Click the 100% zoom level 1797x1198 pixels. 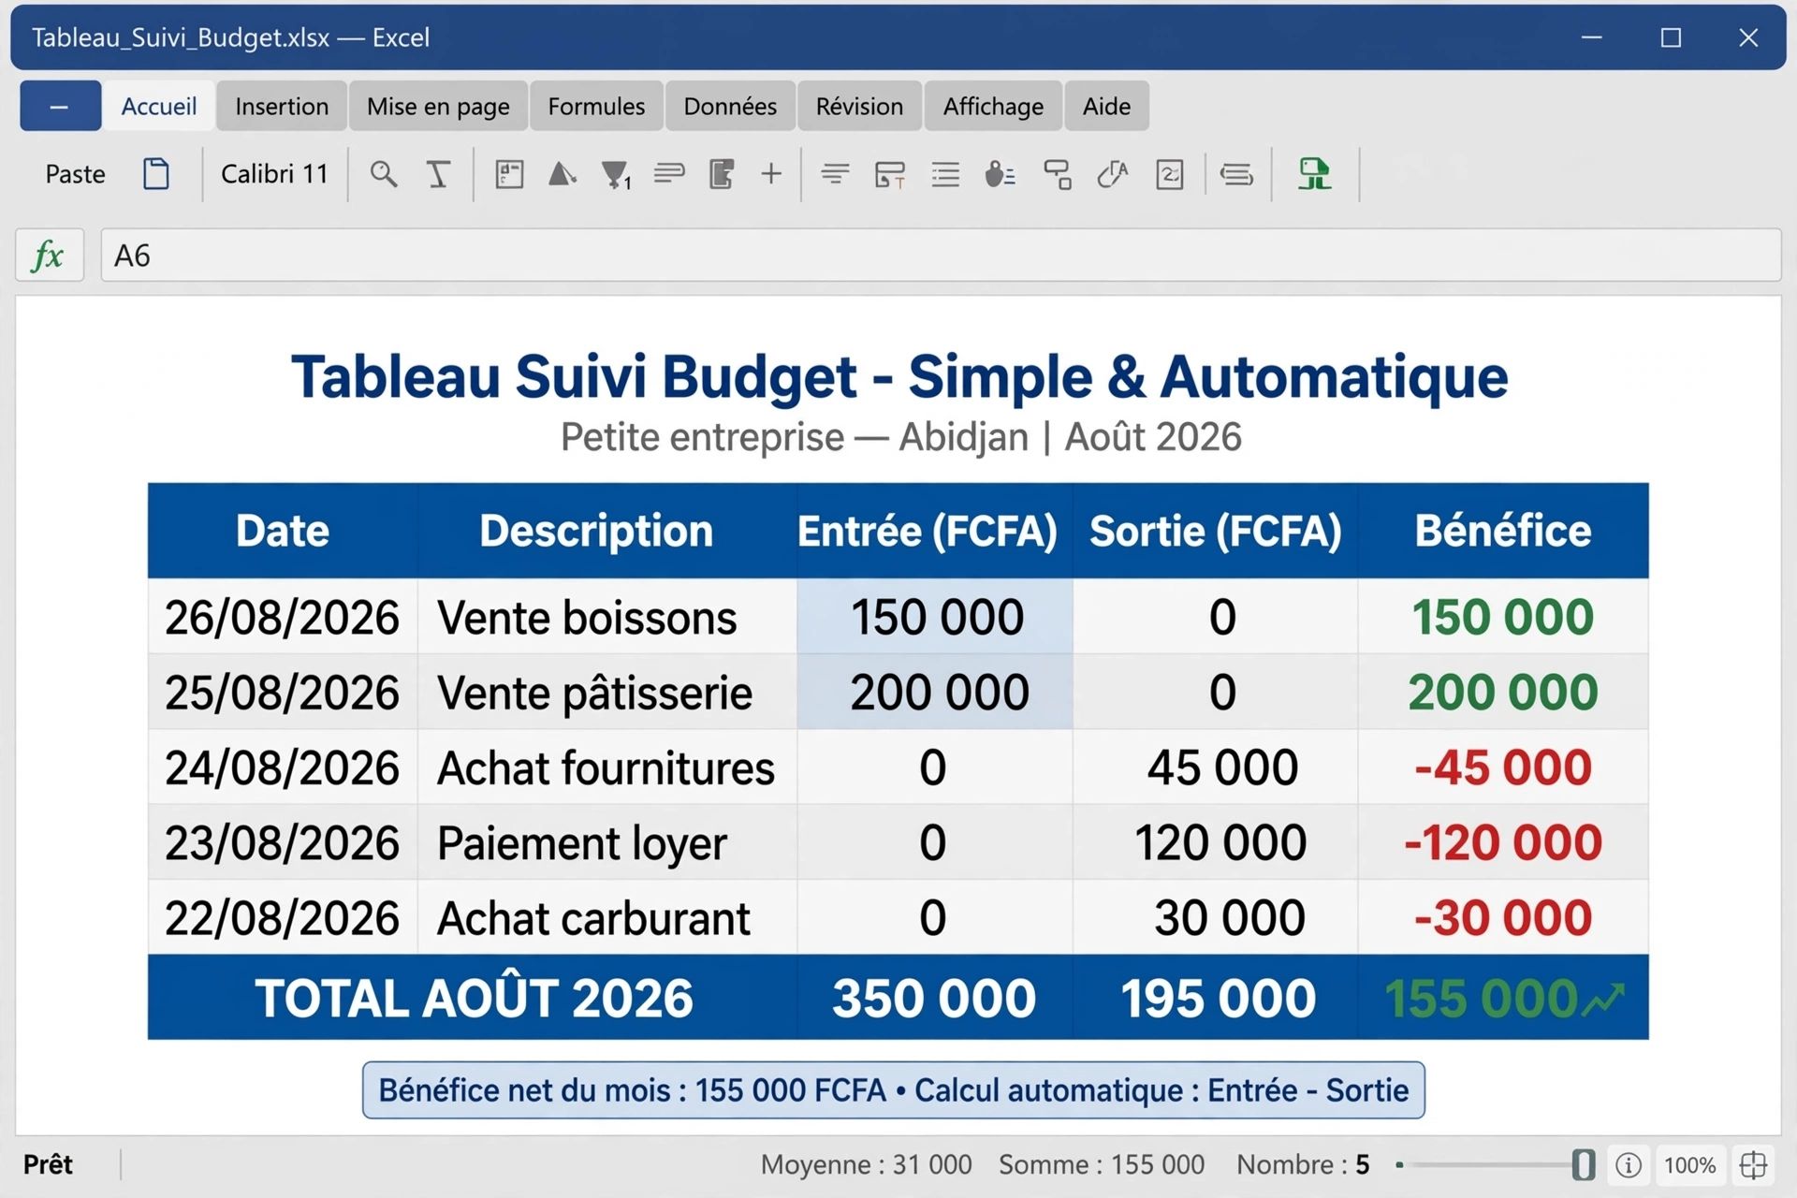[x=1689, y=1165]
